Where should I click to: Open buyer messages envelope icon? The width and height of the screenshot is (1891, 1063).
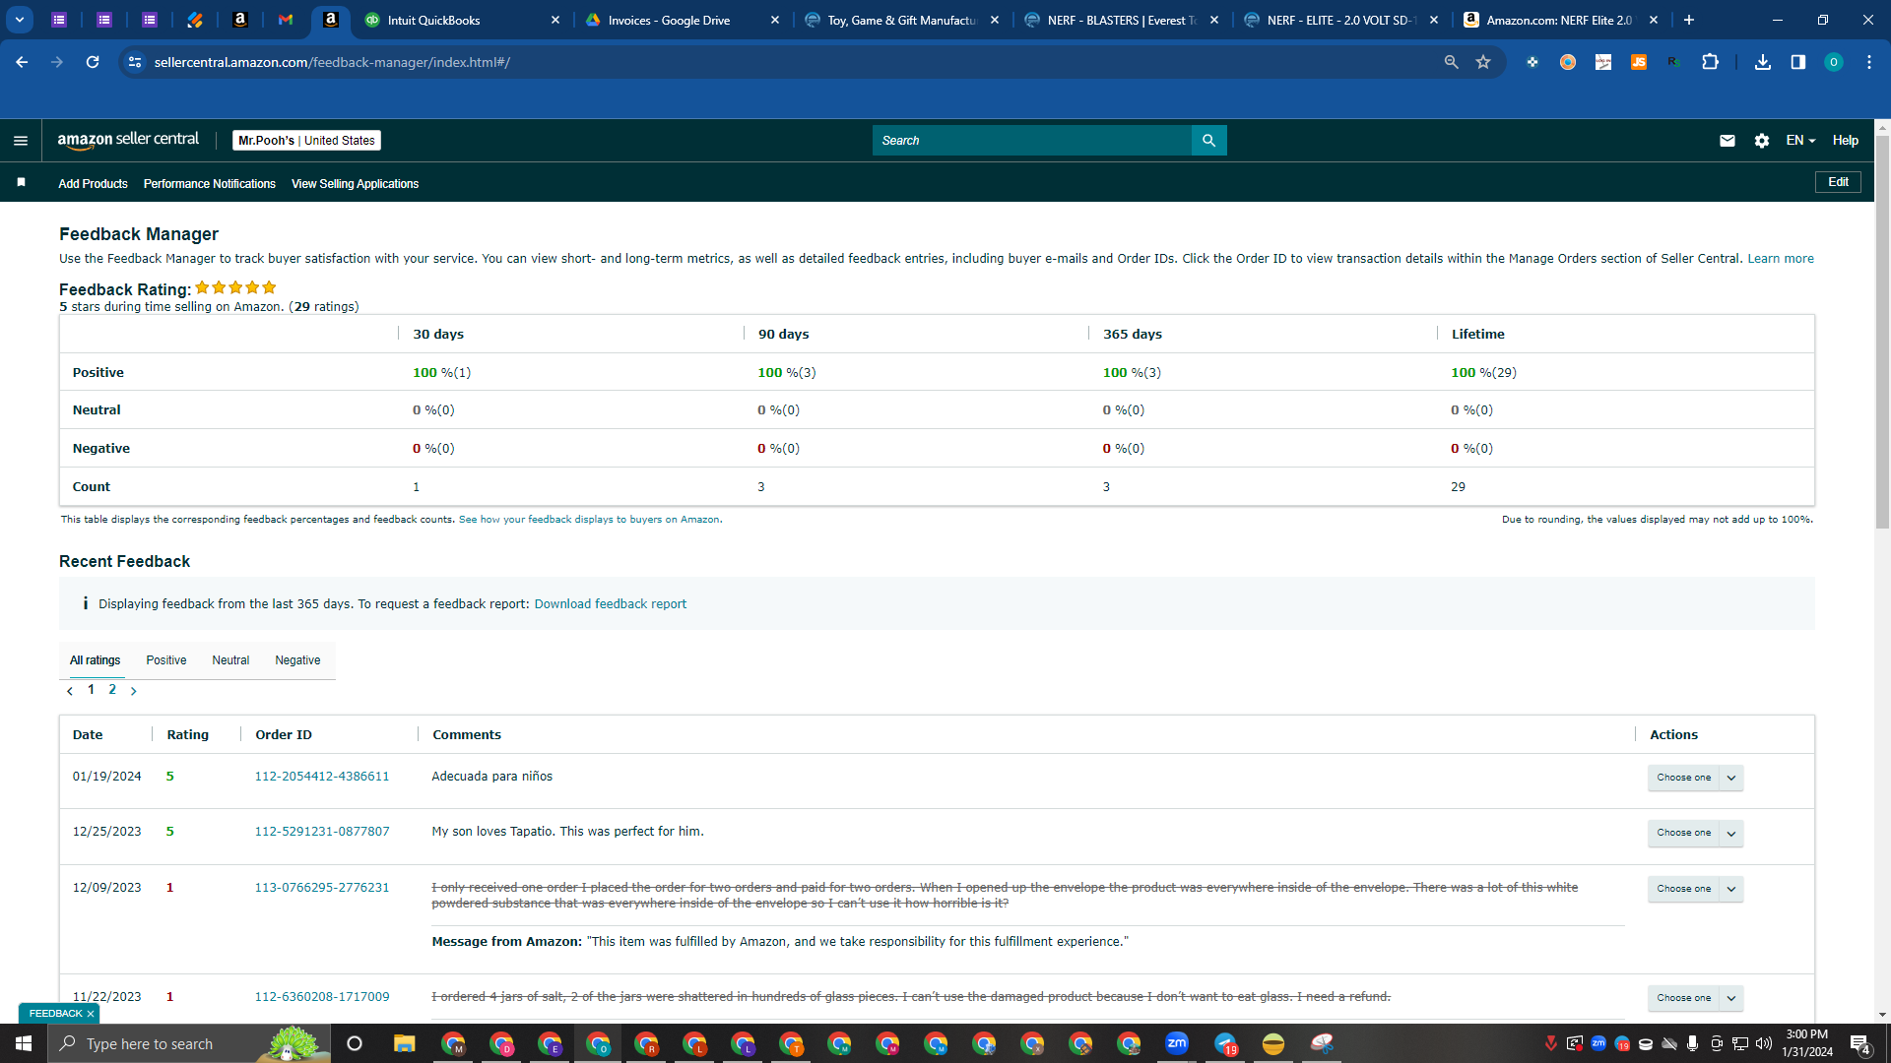tap(1727, 141)
